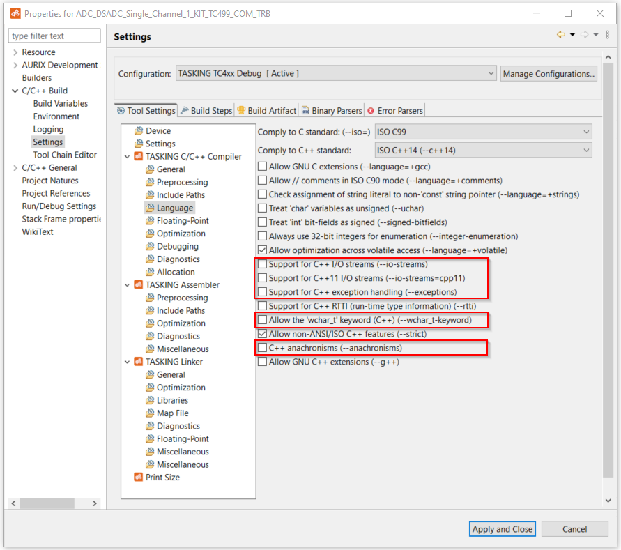The height and width of the screenshot is (550, 621).
Task: Toggle Treat 'char' variables as unsigned
Action: coord(262,208)
